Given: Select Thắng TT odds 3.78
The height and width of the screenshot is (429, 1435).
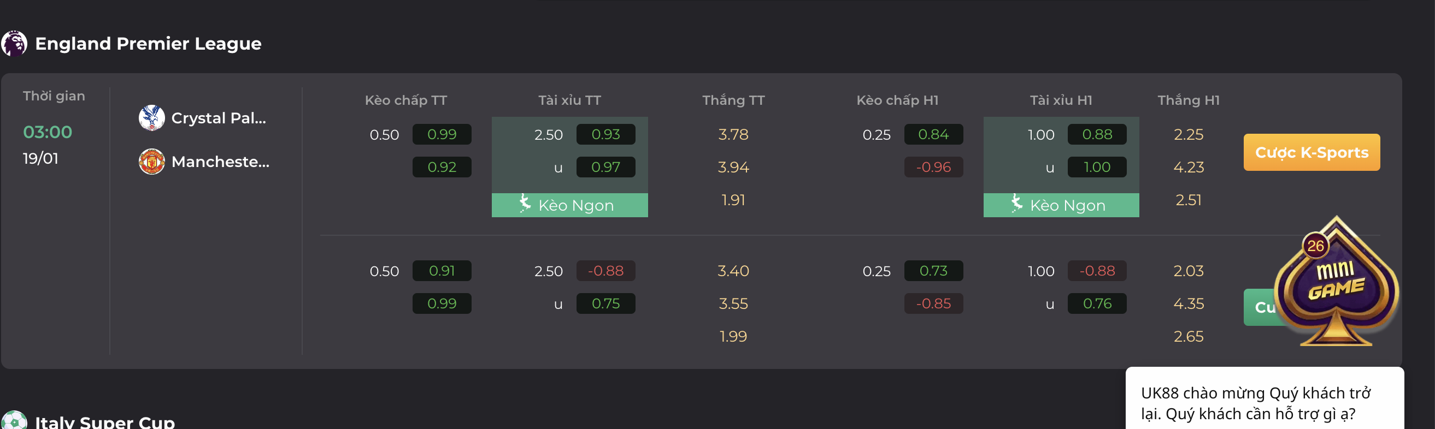Looking at the screenshot, I should coord(733,134).
